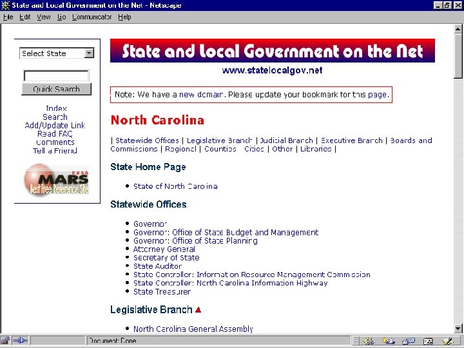
Task: Open the www.statelocalgov.net link
Action: point(272,70)
